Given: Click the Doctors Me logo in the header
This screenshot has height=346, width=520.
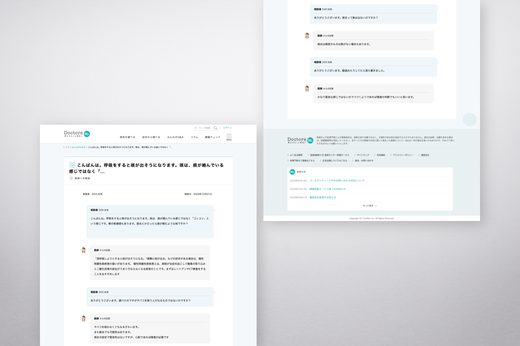Looking at the screenshot, I should tap(77, 134).
